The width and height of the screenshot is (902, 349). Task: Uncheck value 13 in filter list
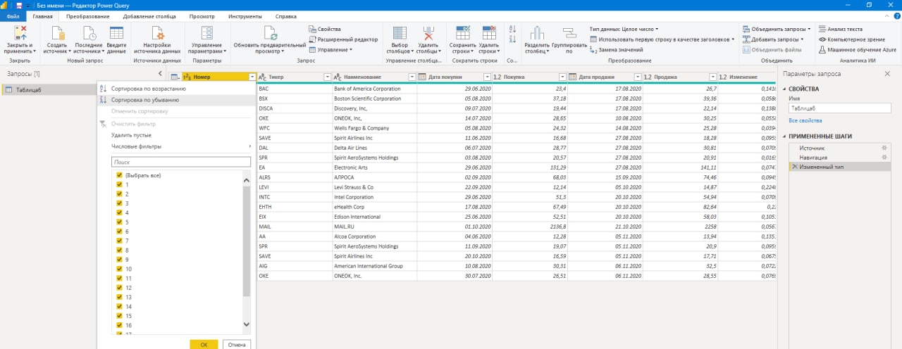coord(119,297)
